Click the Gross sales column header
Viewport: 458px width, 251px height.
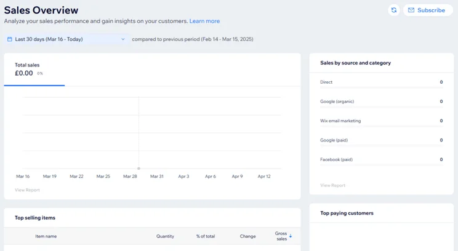(281, 236)
